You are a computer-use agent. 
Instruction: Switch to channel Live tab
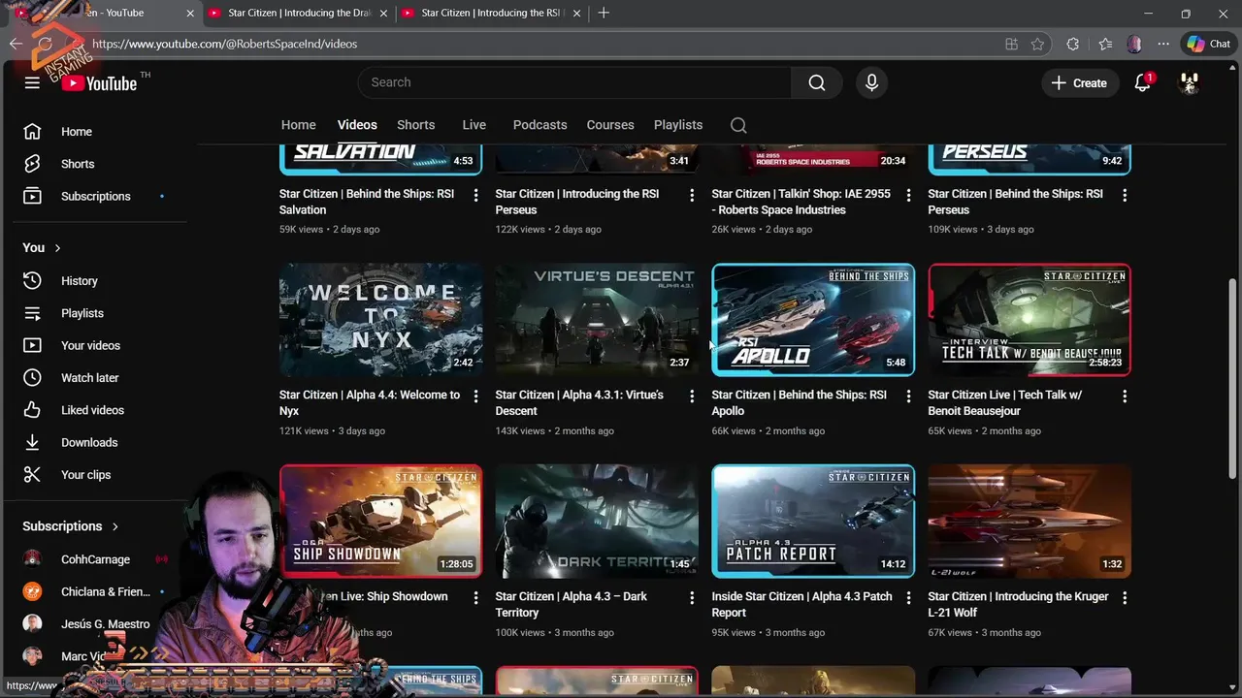point(474,125)
